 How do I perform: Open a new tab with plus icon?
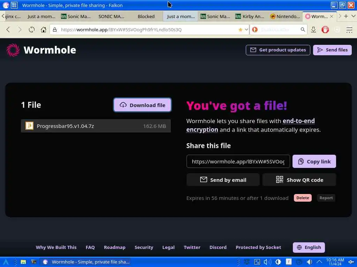pyautogui.click(x=346, y=16)
